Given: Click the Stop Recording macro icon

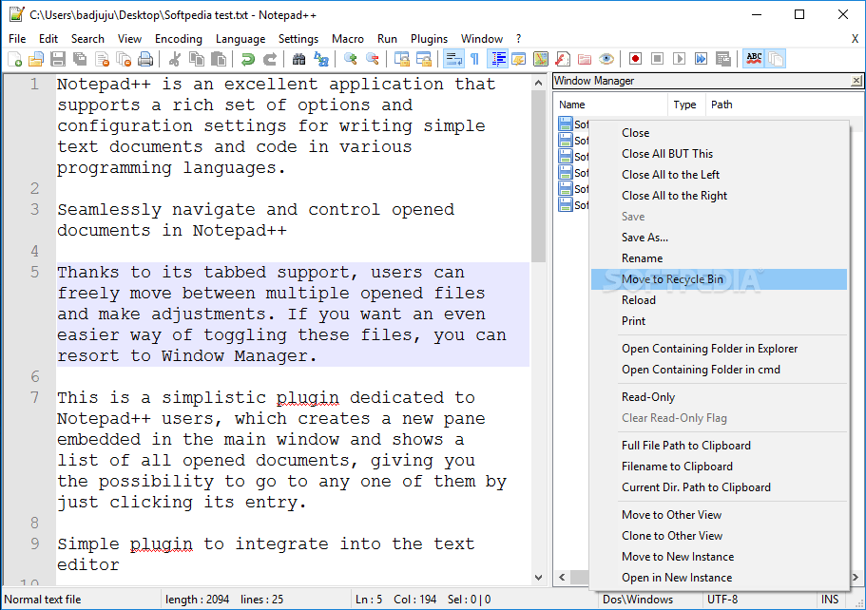Looking at the screenshot, I should [x=657, y=59].
